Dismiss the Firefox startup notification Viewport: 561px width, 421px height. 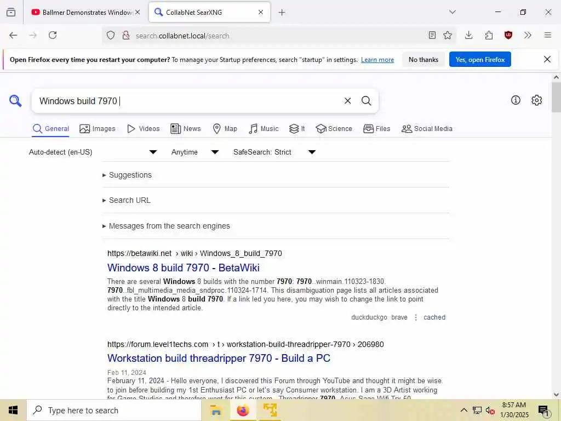click(547, 59)
